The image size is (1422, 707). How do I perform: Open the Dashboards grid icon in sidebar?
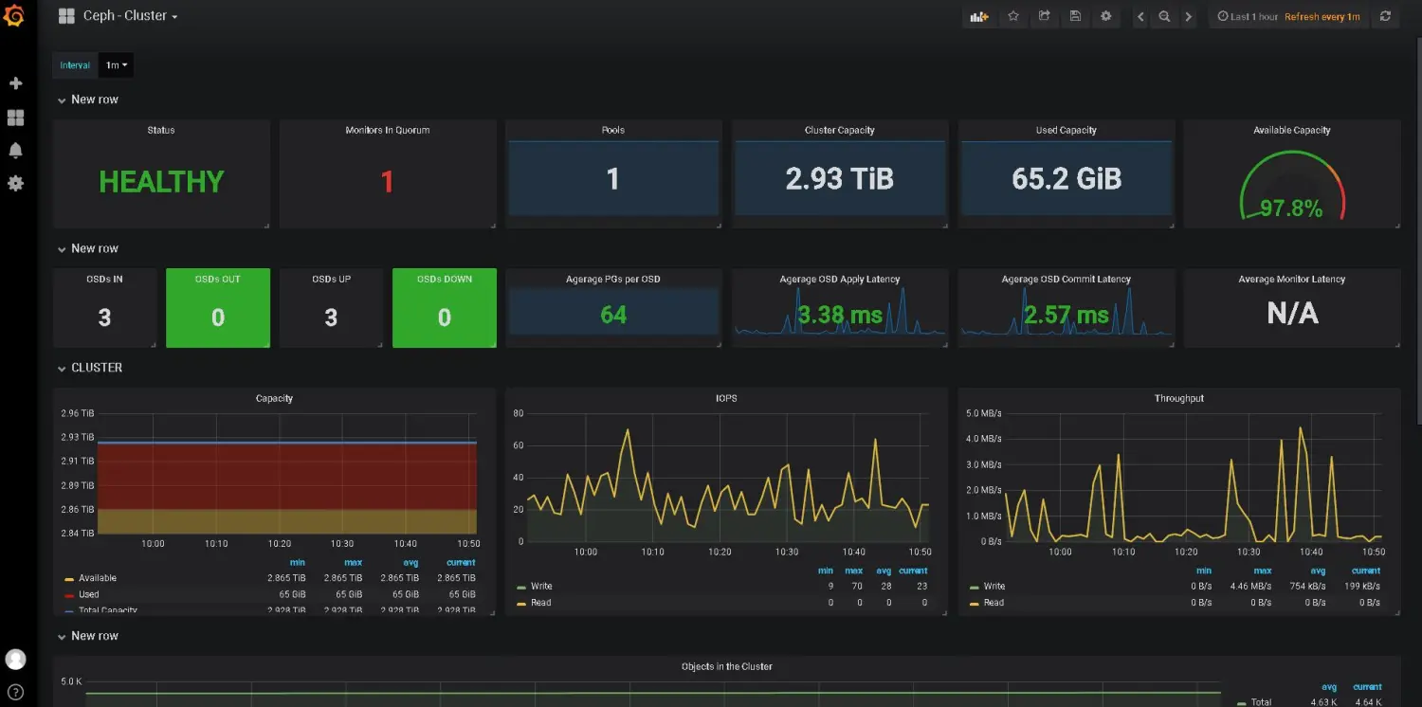tap(15, 118)
